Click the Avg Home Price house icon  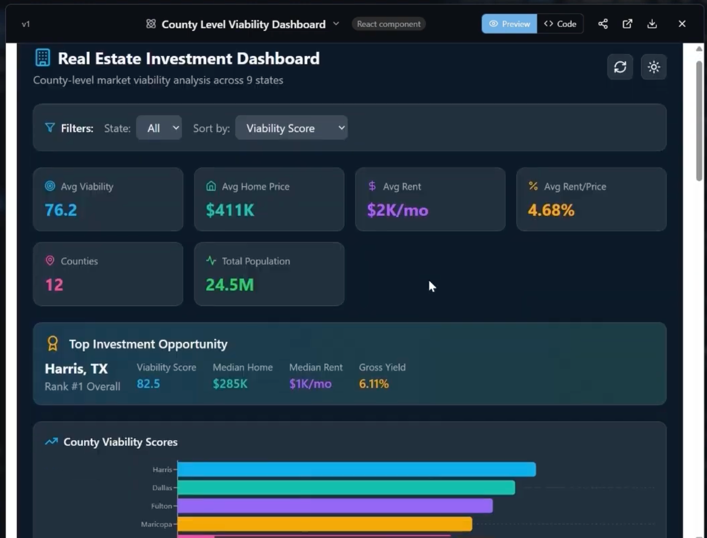pyautogui.click(x=211, y=186)
